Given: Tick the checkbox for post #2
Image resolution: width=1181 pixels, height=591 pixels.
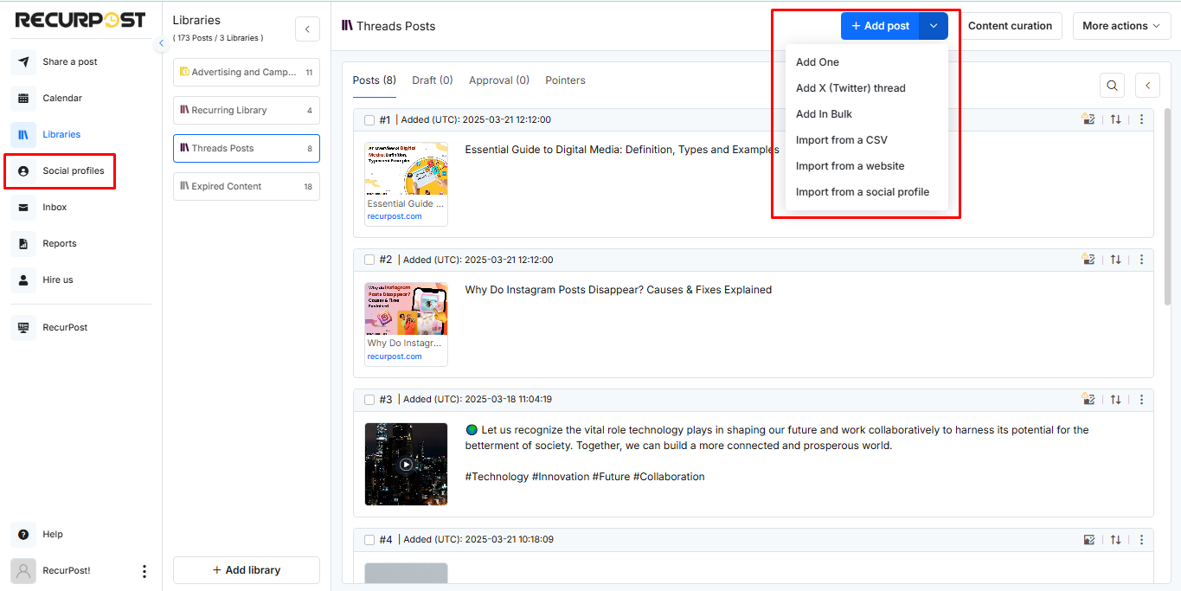Looking at the screenshot, I should (x=369, y=260).
